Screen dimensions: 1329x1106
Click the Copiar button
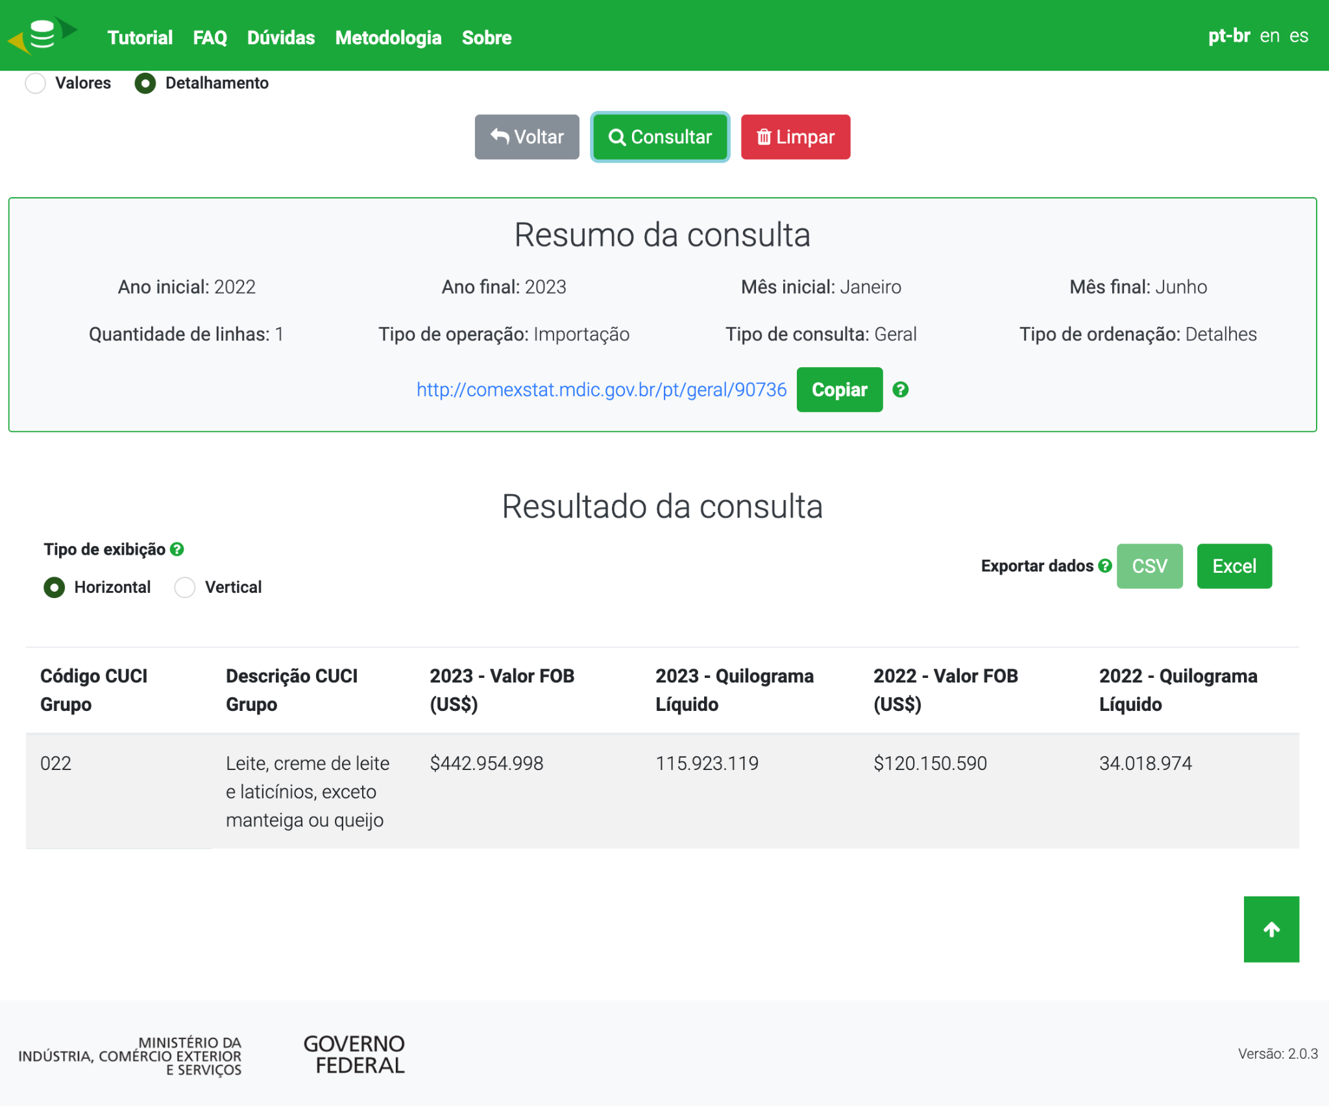[x=840, y=390]
